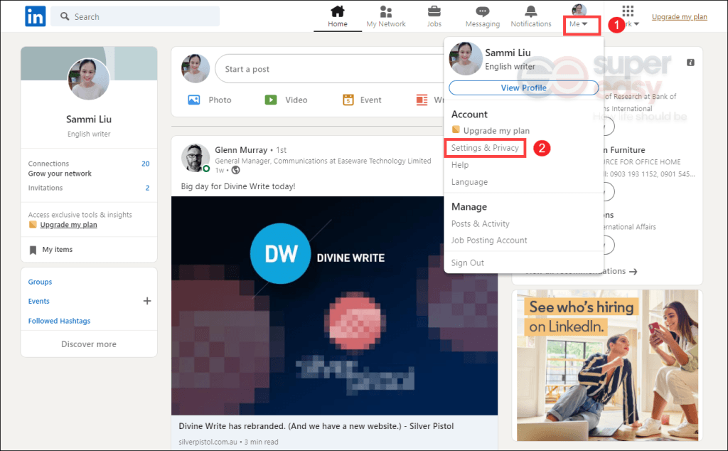Open the Work apps grid icon
This screenshot has height=451, width=728.
pyautogui.click(x=628, y=11)
